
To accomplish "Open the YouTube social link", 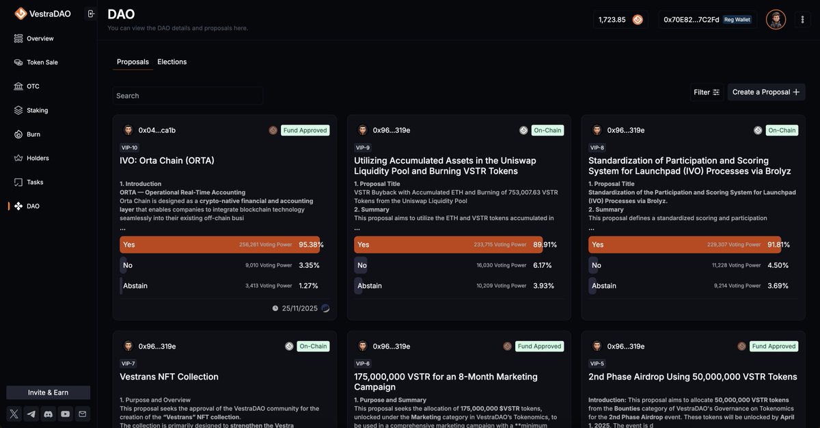I will 66,414.
